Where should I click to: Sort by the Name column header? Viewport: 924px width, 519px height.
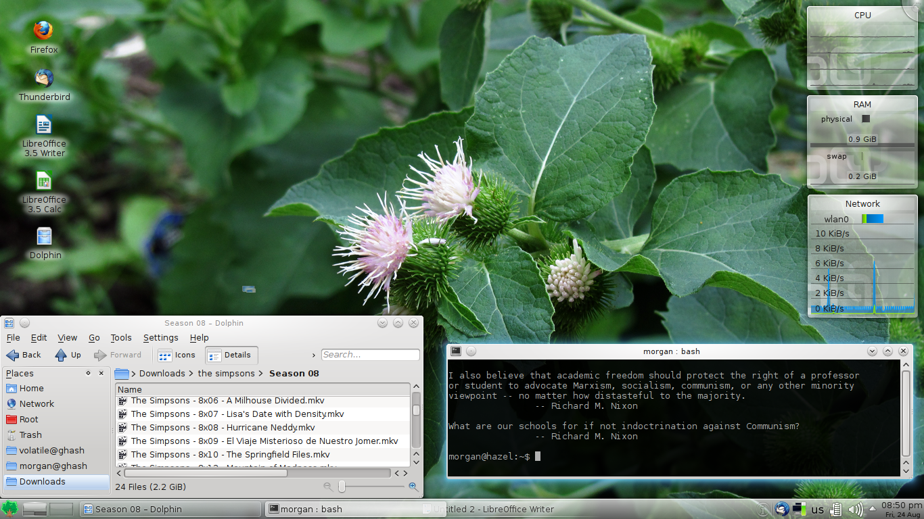[263, 389]
